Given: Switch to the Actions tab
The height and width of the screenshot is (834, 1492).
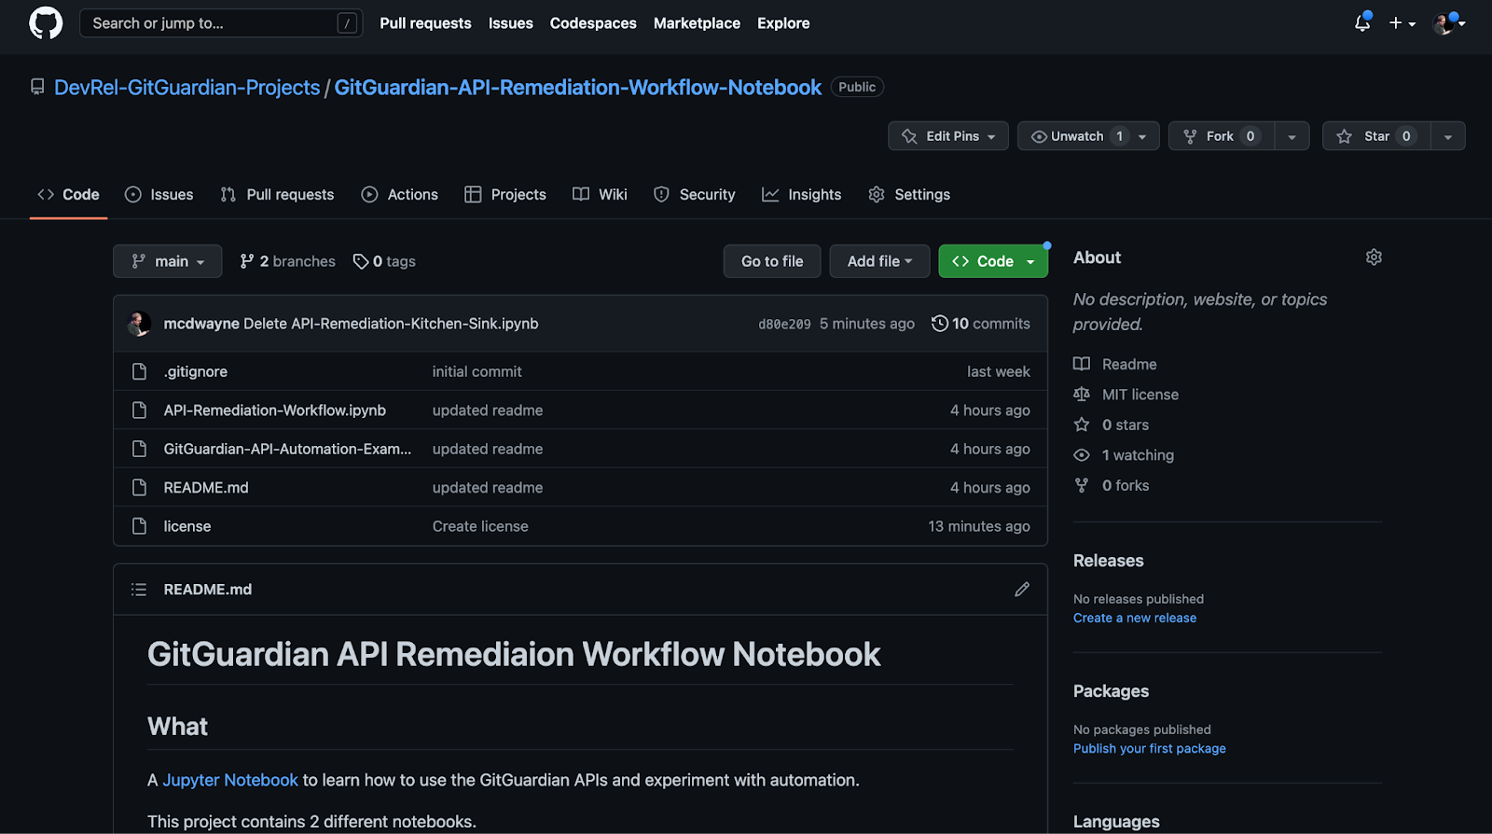Looking at the screenshot, I should pyautogui.click(x=400, y=195).
